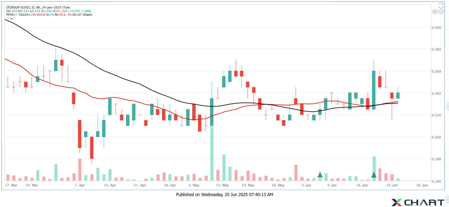The width and height of the screenshot is (449, 207).
Task: Click the small downward arrowhead on the black MA line
Action: (12, 19)
